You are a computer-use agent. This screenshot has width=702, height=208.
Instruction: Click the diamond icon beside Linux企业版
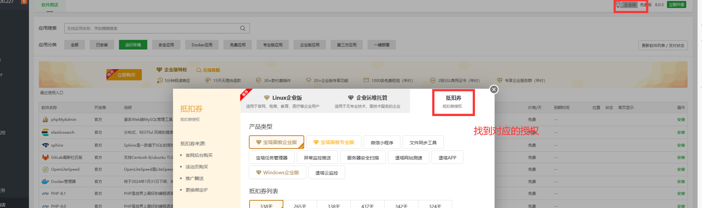(267, 98)
